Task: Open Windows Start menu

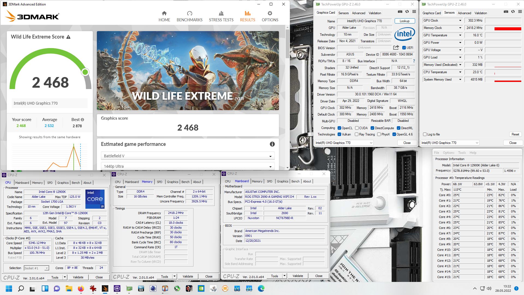Action: (x=9, y=288)
